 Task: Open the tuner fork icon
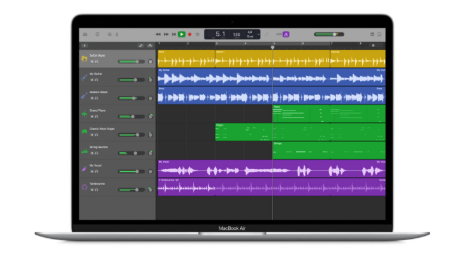coord(267,35)
